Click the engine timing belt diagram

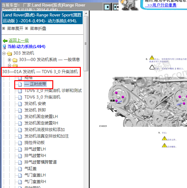(147, 102)
